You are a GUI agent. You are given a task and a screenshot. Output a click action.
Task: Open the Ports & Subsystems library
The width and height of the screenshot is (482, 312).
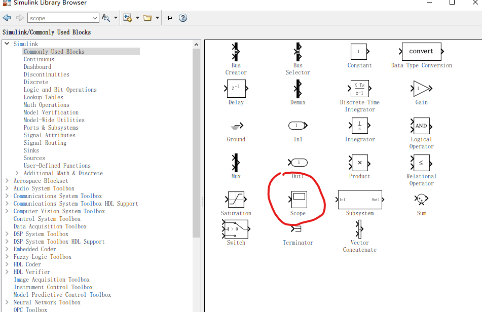point(51,128)
